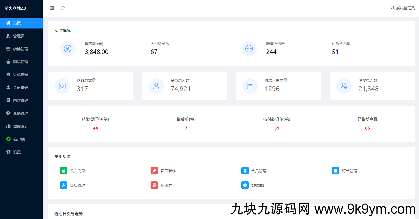Go to 设置 in the sidebar
This screenshot has width=419, height=219.
pyautogui.click(x=17, y=152)
